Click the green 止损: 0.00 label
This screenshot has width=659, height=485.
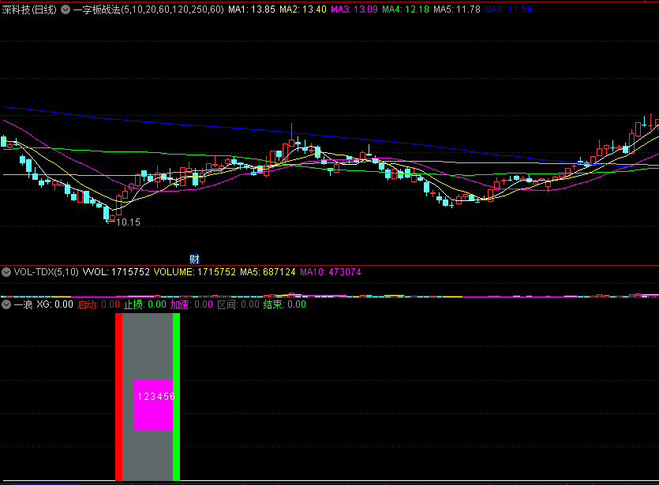145,304
